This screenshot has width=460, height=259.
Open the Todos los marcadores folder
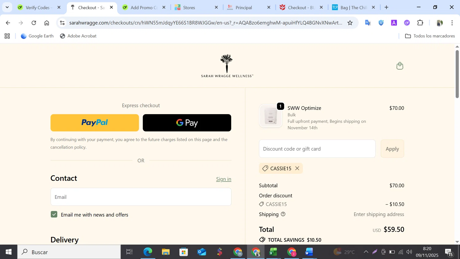click(430, 36)
